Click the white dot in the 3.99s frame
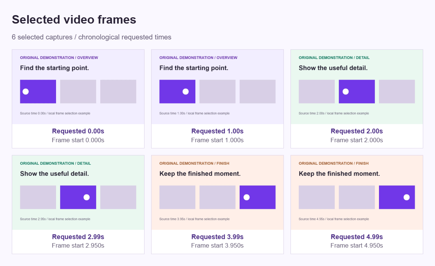 (247, 197)
